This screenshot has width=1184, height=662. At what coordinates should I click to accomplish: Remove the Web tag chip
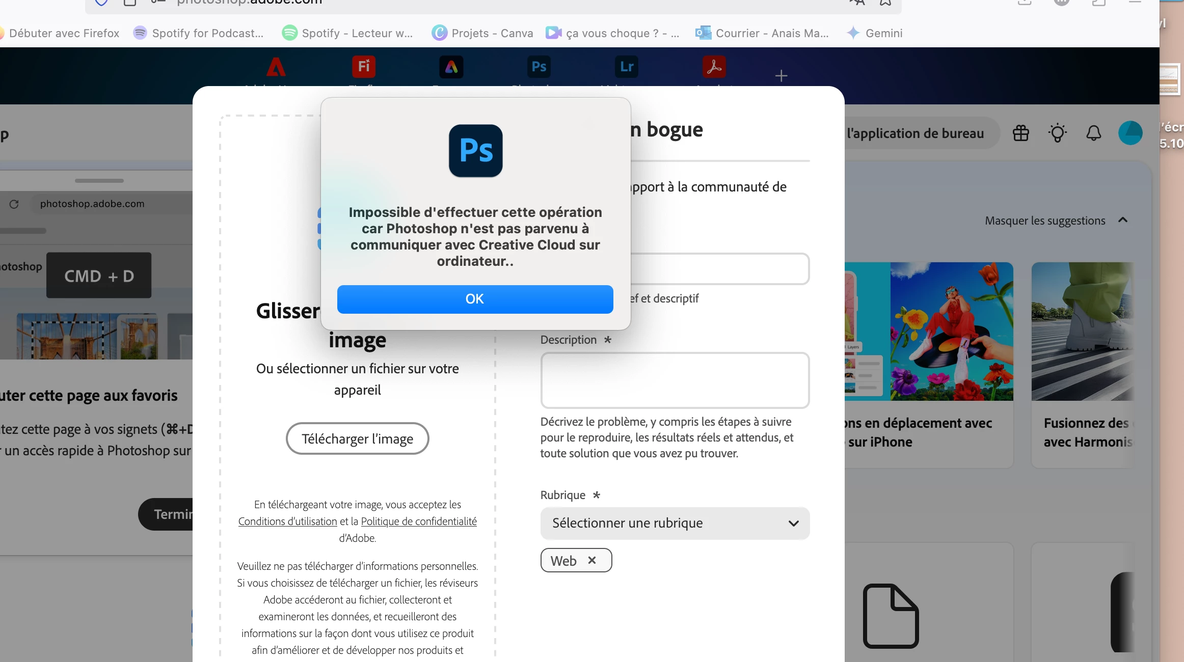pyautogui.click(x=591, y=560)
